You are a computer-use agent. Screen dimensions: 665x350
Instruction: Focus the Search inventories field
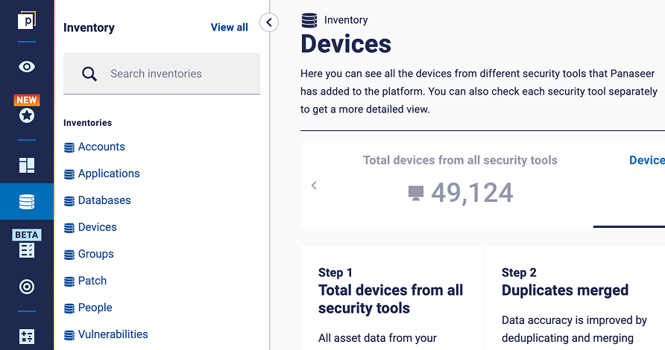pyautogui.click(x=162, y=74)
